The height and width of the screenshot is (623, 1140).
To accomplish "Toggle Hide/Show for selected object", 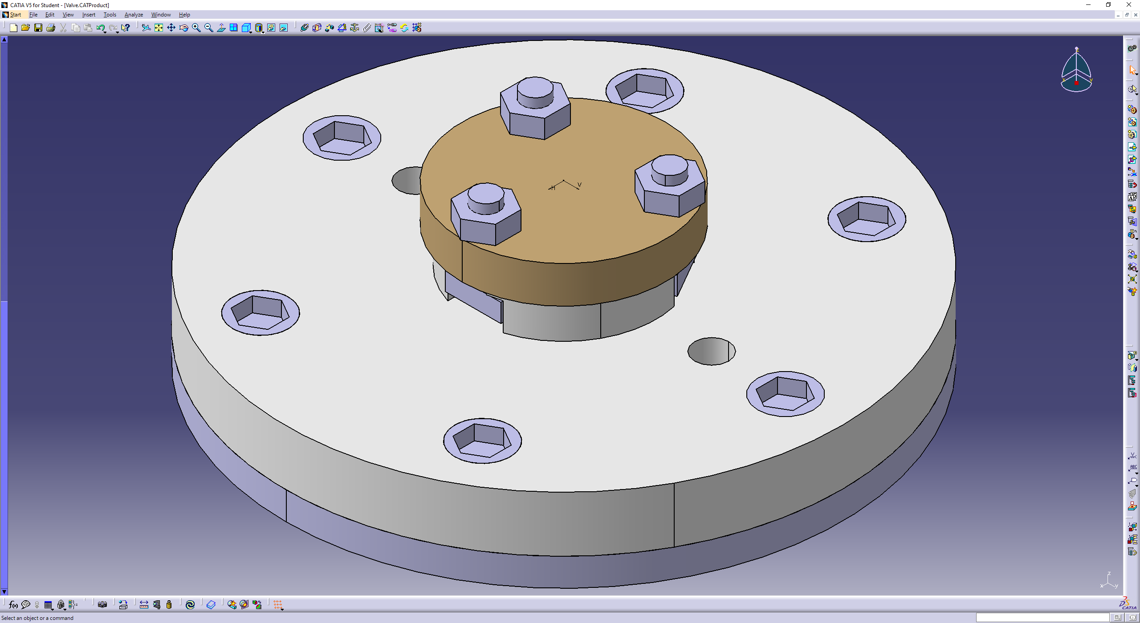I will click(271, 28).
